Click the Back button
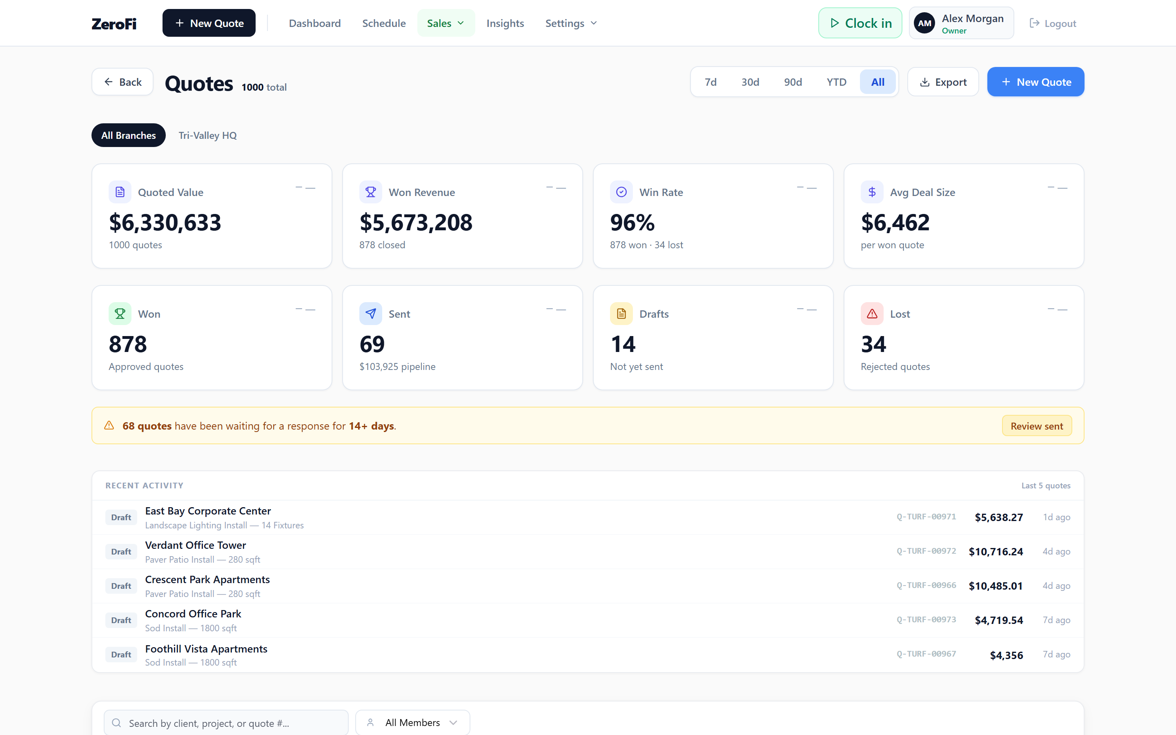The image size is (1176, 735). (x=122, y=82)
